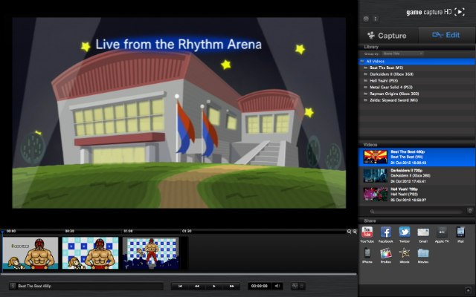
Task: Click the 00:00:00 timecode display
Action: 260,286
